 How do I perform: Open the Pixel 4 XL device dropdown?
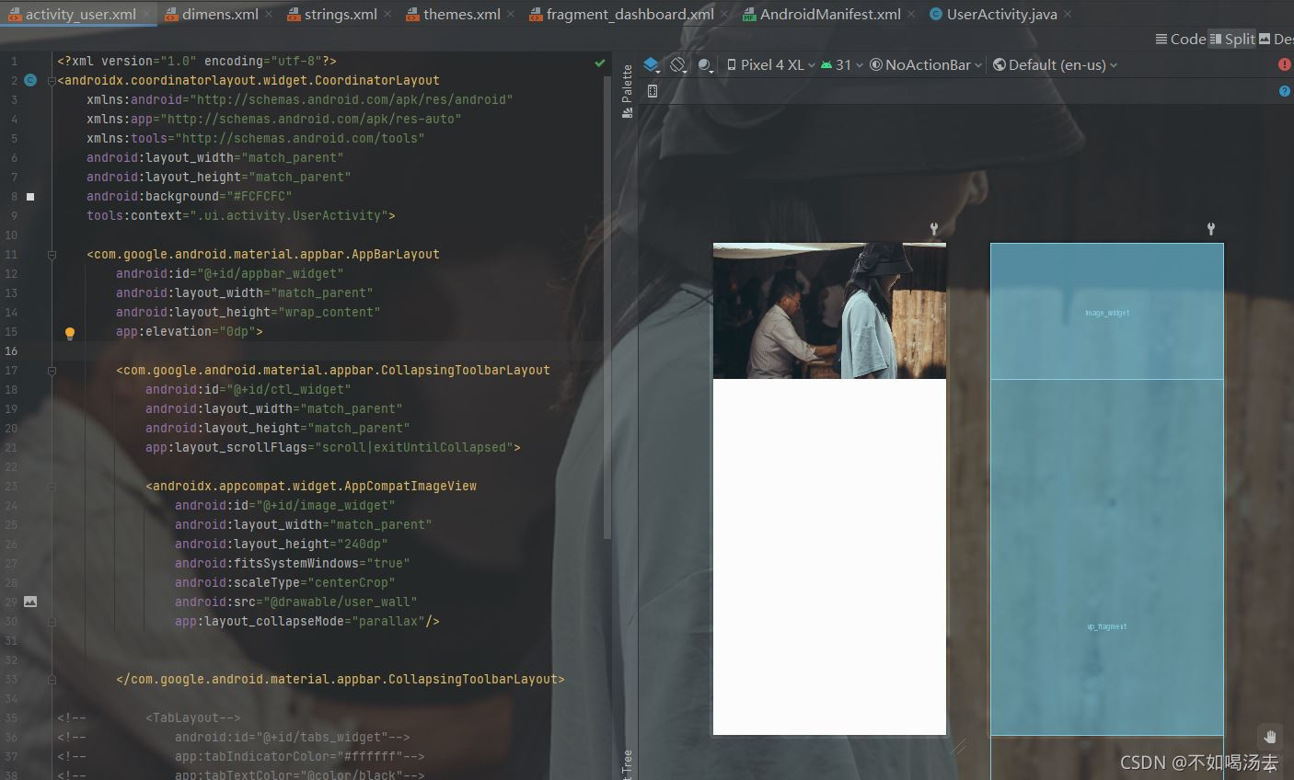point(771,64)
